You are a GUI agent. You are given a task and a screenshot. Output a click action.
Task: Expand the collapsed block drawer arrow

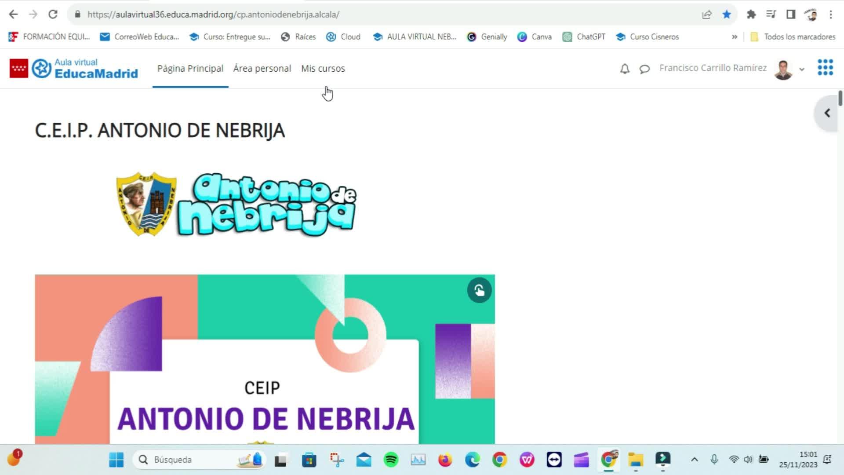click(827, 113)
